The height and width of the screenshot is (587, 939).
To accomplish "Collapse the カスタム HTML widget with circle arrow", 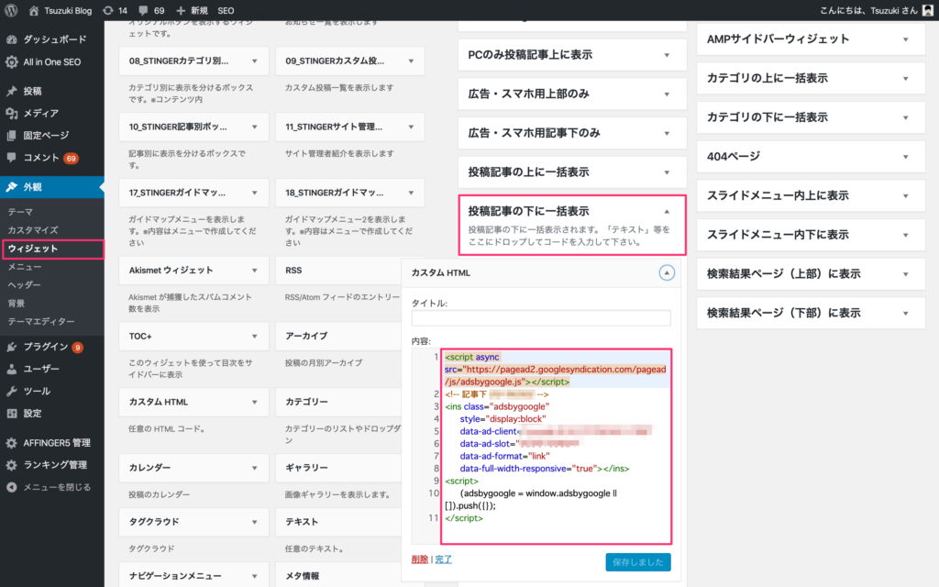I will [667, 272].
